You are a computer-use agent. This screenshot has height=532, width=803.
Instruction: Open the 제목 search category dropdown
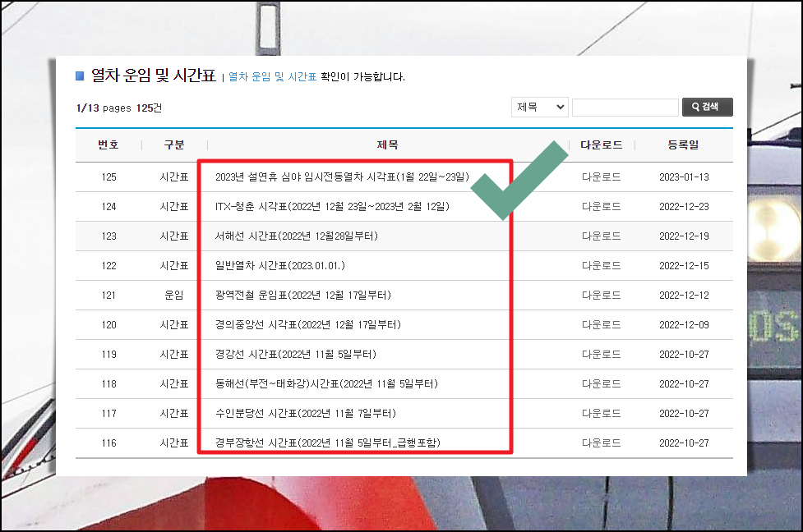tap(539, 108)
